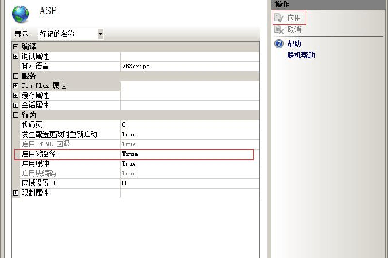
Task: Select the 脚本语言 VBScript value
Action: [135, 66]
